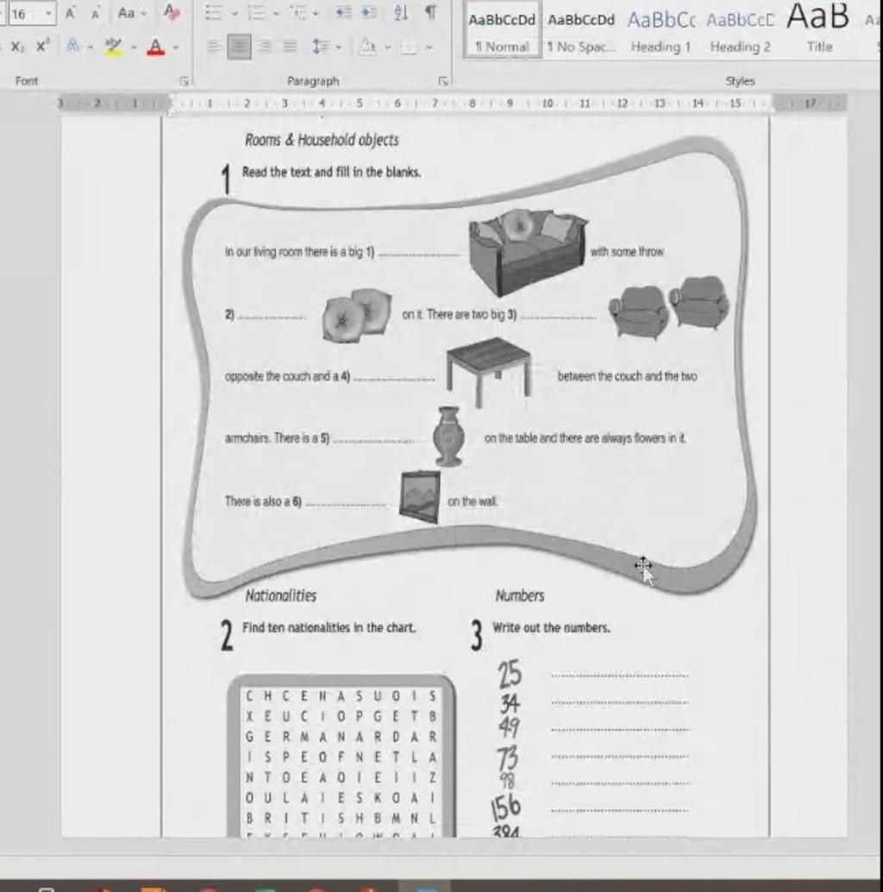Click the Increase Indent icon
Screen dimensions: 883x892
pyautogui.click(x=370, y=13)
